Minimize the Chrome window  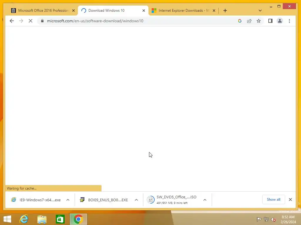coord(271,6)
